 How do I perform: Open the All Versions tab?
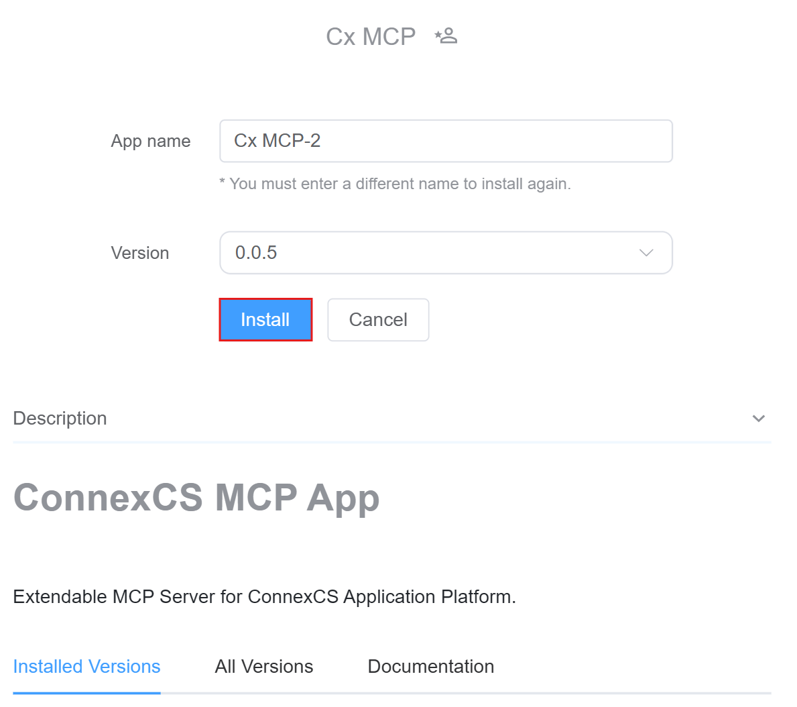pyautogui.click(x=264, y=666)
